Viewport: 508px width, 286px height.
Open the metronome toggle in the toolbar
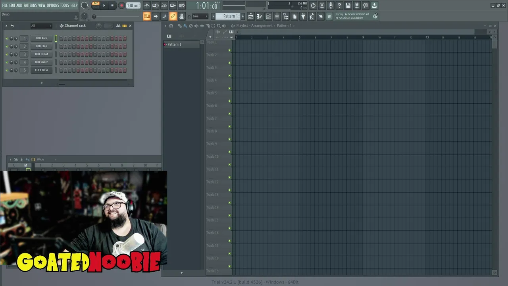click(x=147, y=6)
